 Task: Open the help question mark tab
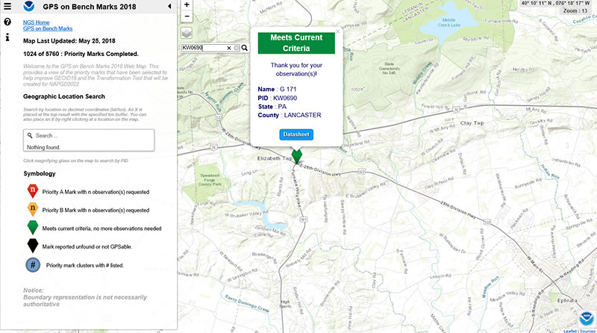tap(7, 22)
